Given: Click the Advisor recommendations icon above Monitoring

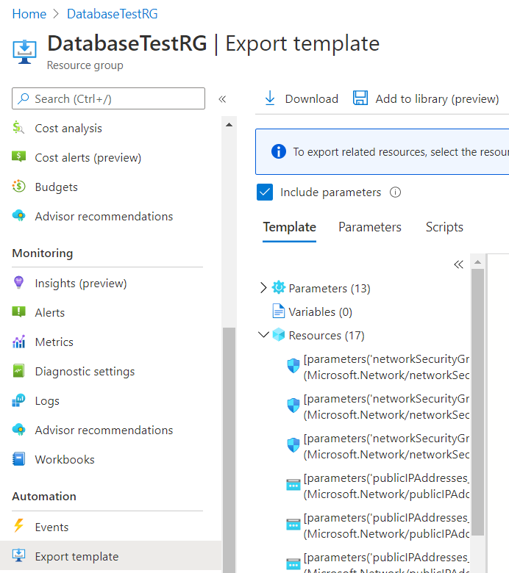Looking at the screenshot, I should pyautogui.click(x=18, y=215).
